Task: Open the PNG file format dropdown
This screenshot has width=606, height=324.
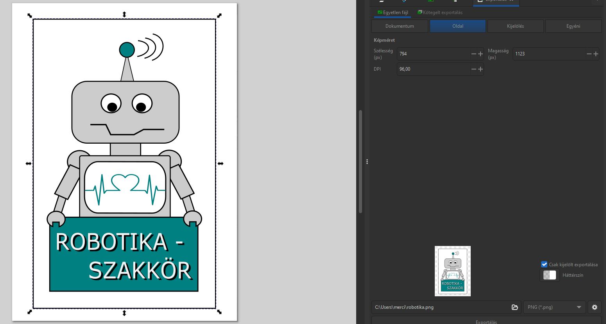Action: pyautogui.click(x=554, y=307)
